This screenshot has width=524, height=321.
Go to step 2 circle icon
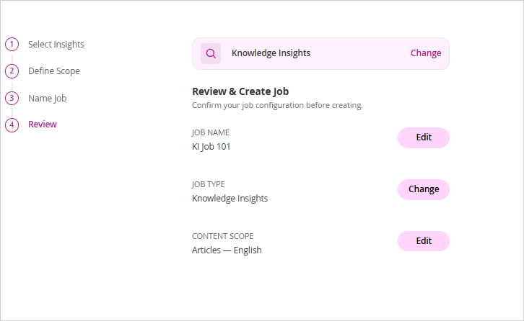point(12,71)
